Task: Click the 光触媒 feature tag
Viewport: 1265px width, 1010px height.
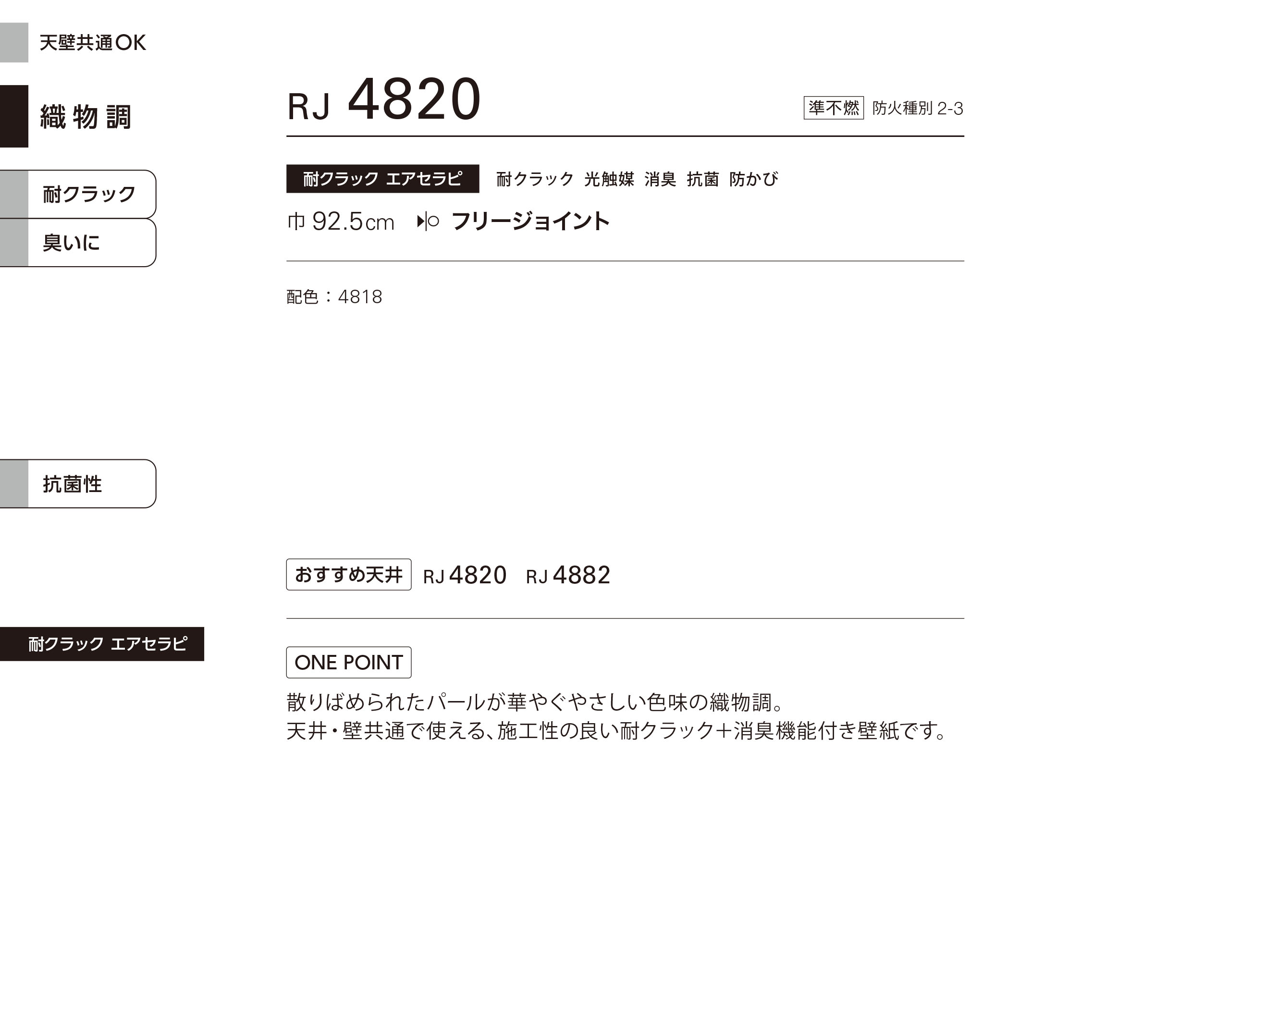Action: [609, 179]
